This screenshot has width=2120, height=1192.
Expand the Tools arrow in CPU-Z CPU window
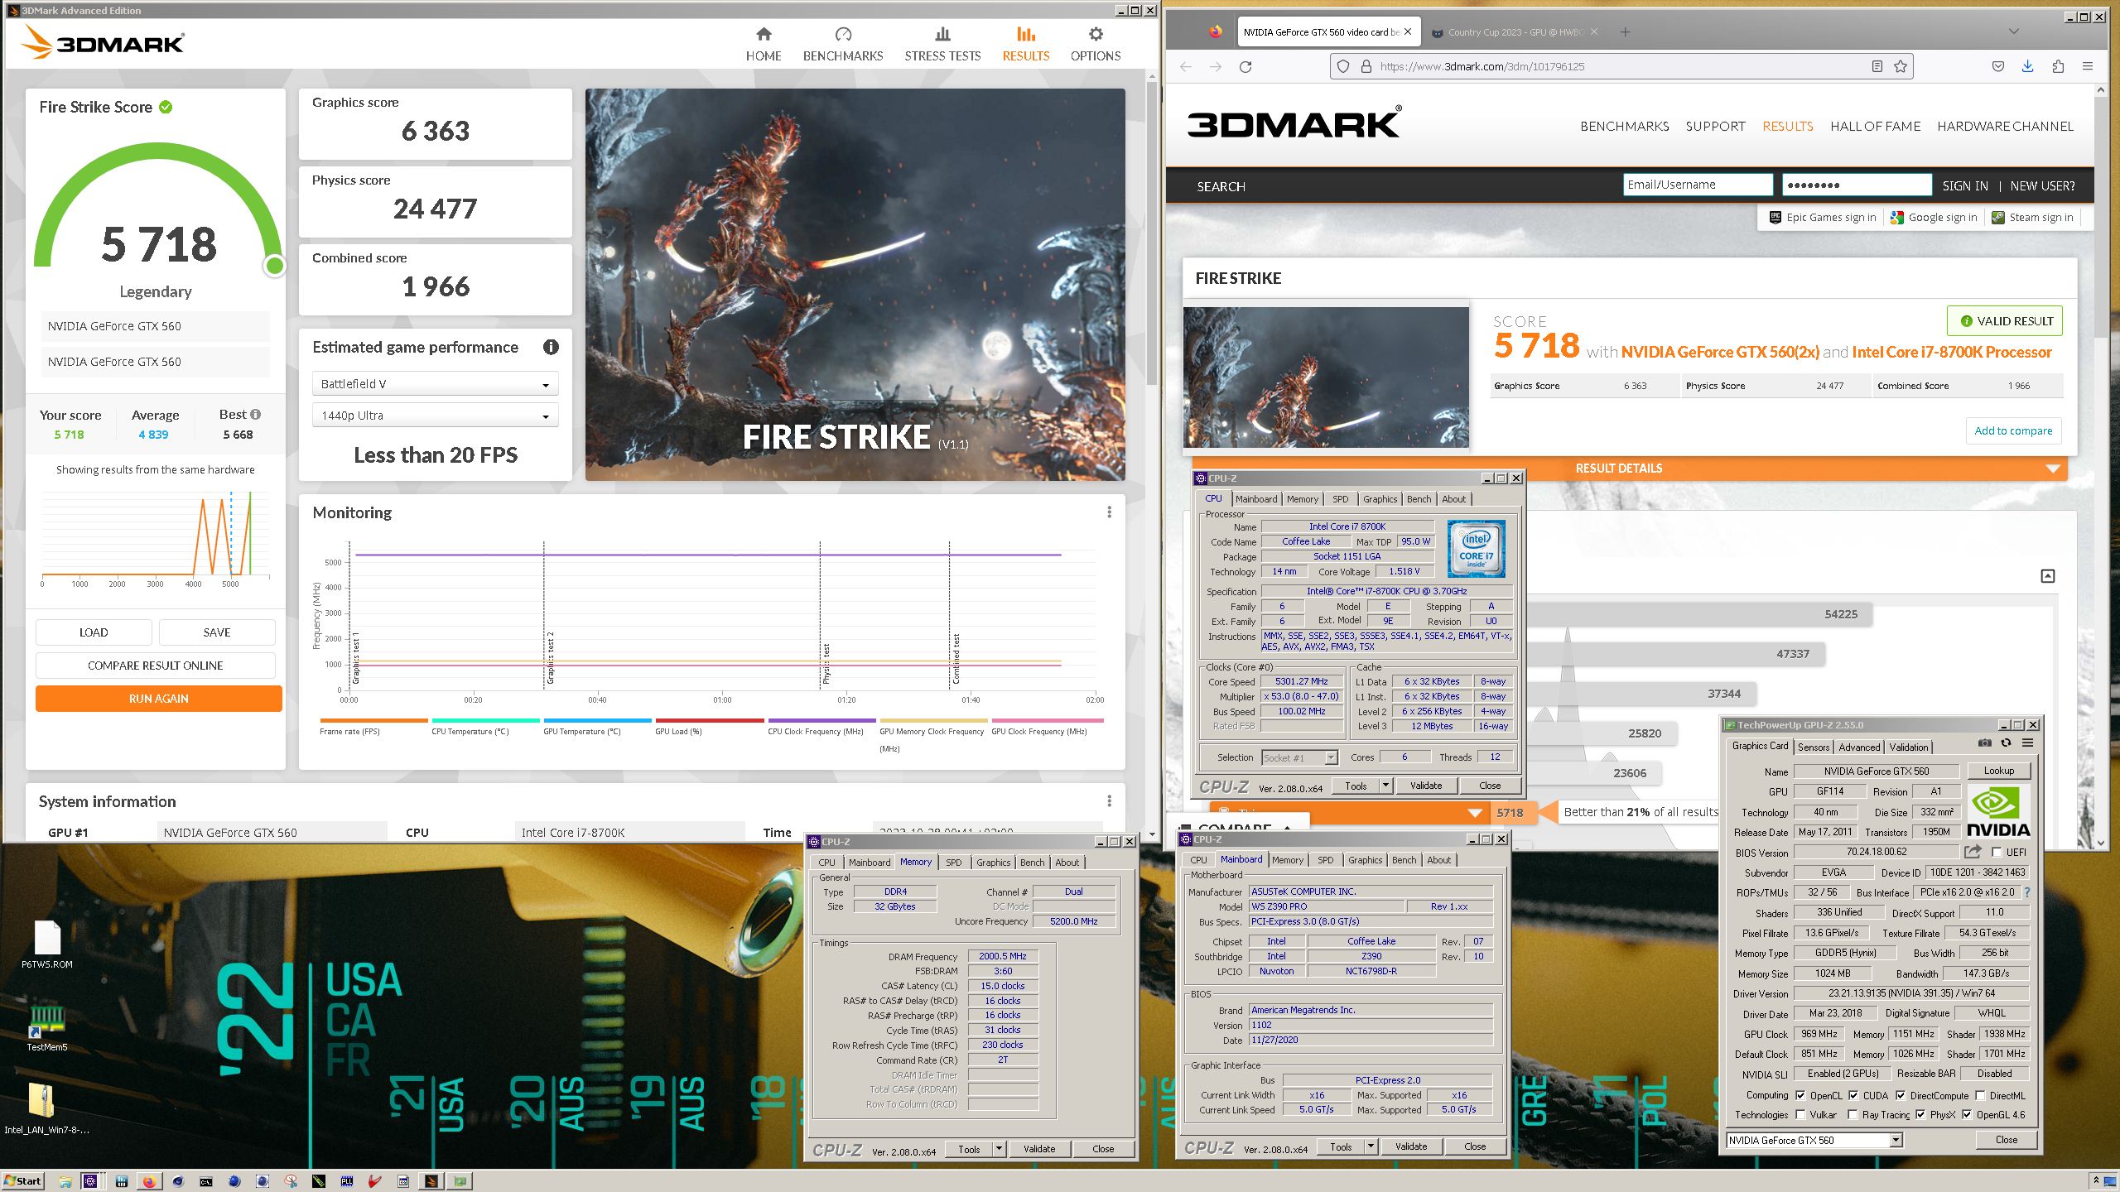pos(1385,786)
